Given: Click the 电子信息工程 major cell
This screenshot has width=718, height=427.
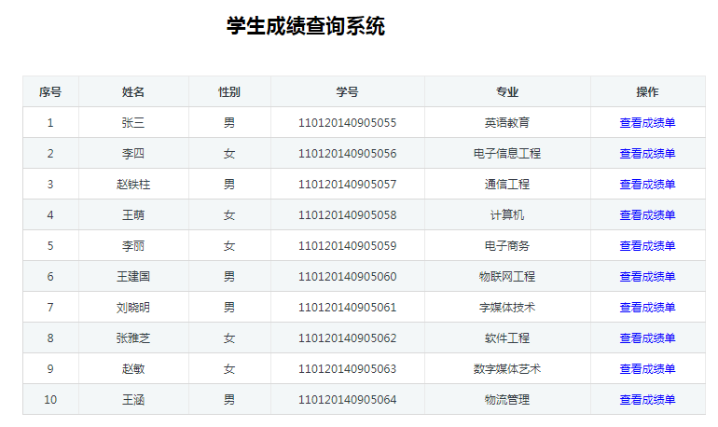Looking at the screenshot, I should tap(507, 153).
